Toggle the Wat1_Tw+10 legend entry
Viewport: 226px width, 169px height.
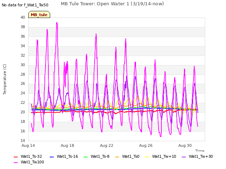coord(161,156)
